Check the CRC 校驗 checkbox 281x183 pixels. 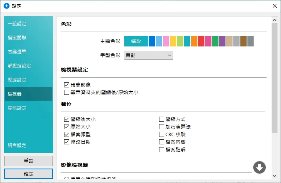161,134
